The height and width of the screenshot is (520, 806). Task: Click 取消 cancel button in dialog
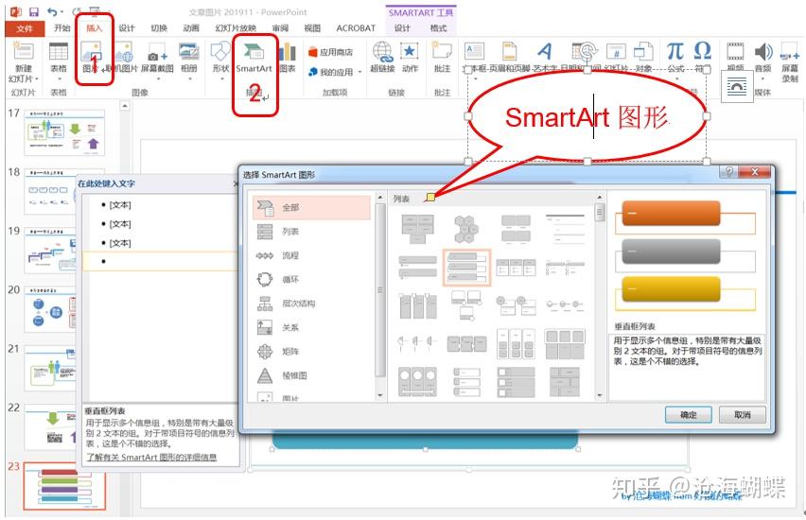(743, 415)
